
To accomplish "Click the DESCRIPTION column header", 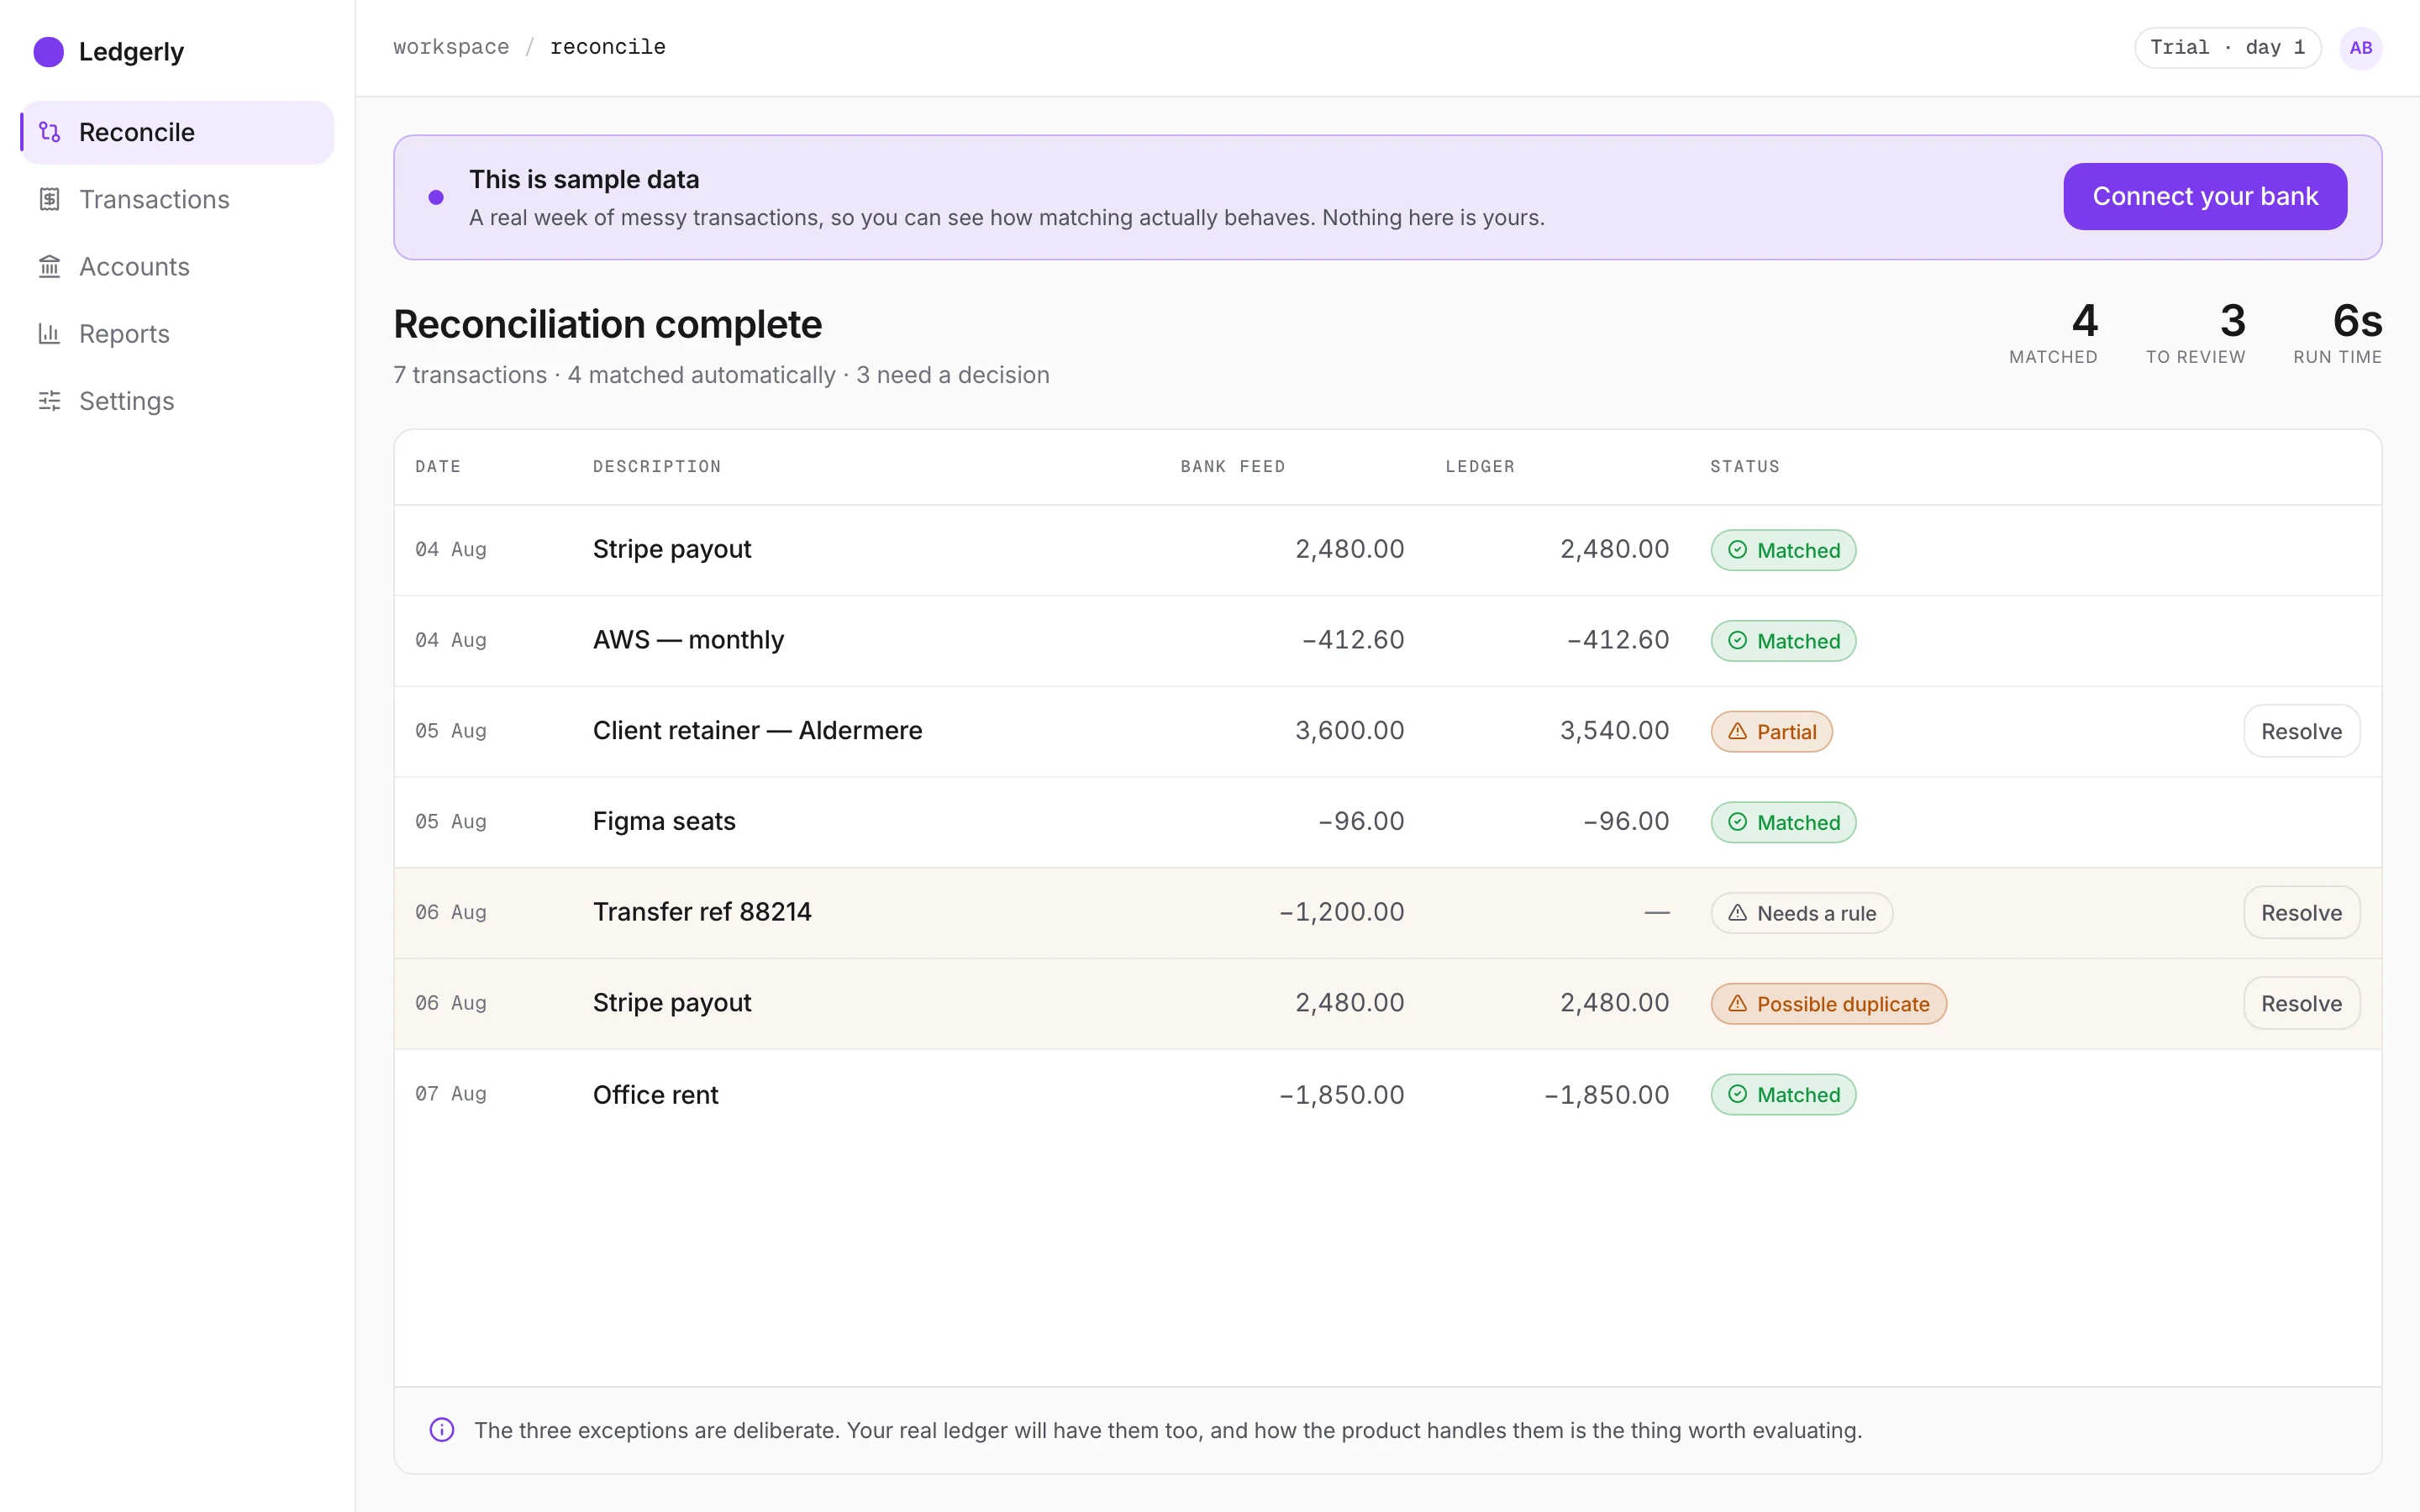I will pos(657,466).
